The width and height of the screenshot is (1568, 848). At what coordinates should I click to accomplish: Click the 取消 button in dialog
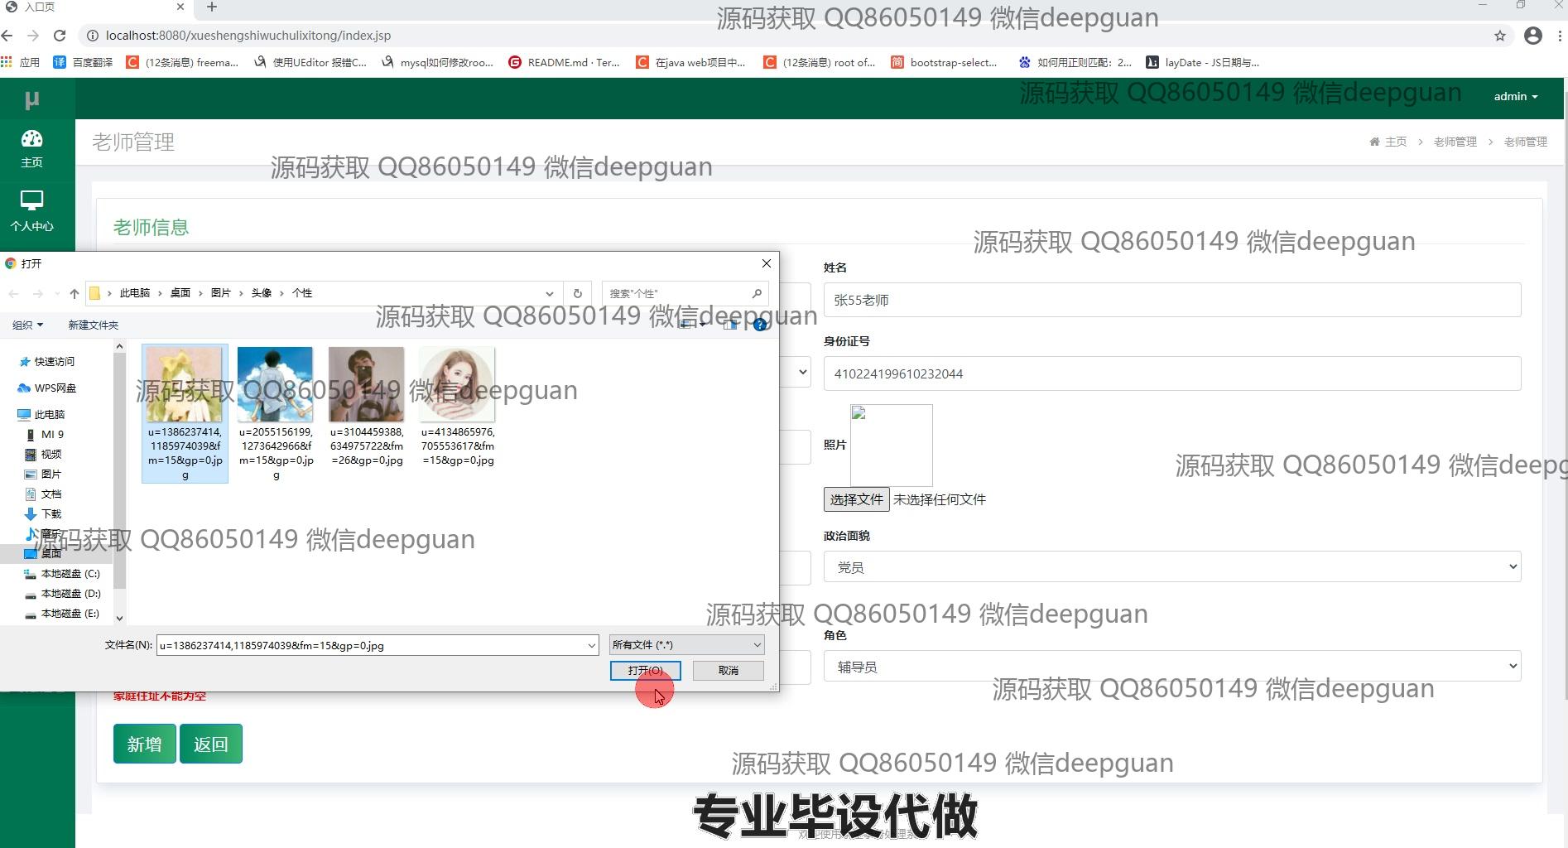728,670
